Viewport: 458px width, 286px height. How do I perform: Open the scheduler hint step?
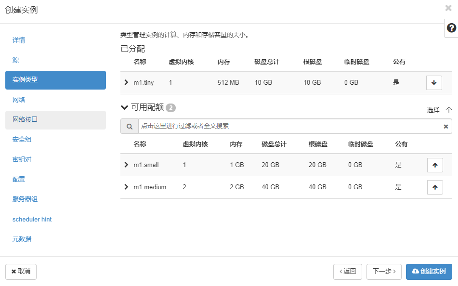(x=32, y=219)
